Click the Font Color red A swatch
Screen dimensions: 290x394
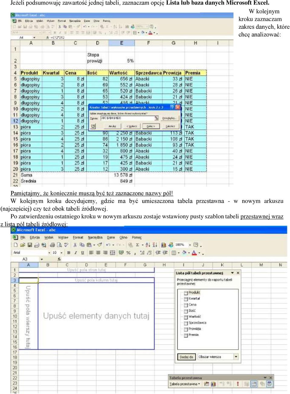click(x=194, y=253)
